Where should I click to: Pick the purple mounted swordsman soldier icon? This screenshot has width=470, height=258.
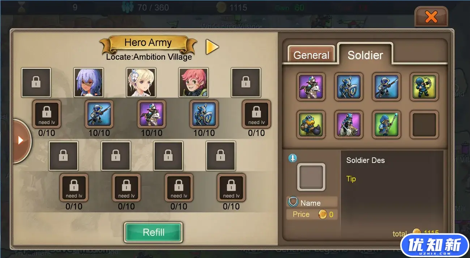pos(349,125)
